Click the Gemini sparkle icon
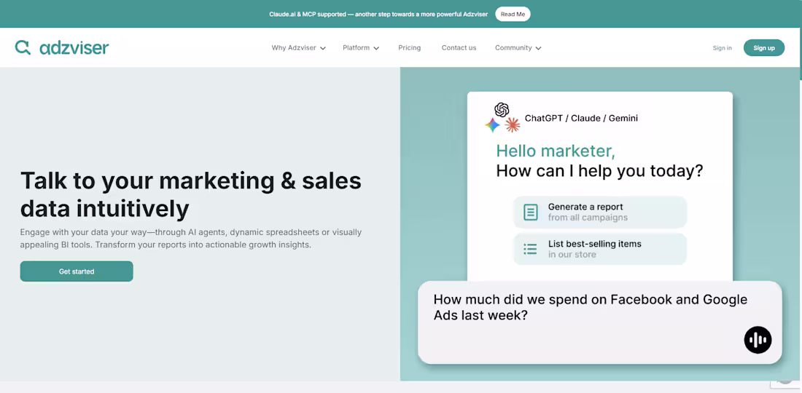 (493, 125)
